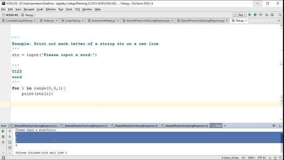This screenshot has width=284, height=160.
Task: Open the Test run configuration dropdown
Action: click(x=240, y=15)
